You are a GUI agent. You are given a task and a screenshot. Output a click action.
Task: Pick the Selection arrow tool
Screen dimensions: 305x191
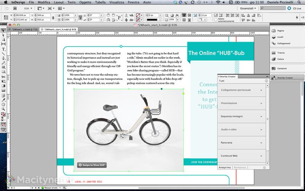point(4,31)
